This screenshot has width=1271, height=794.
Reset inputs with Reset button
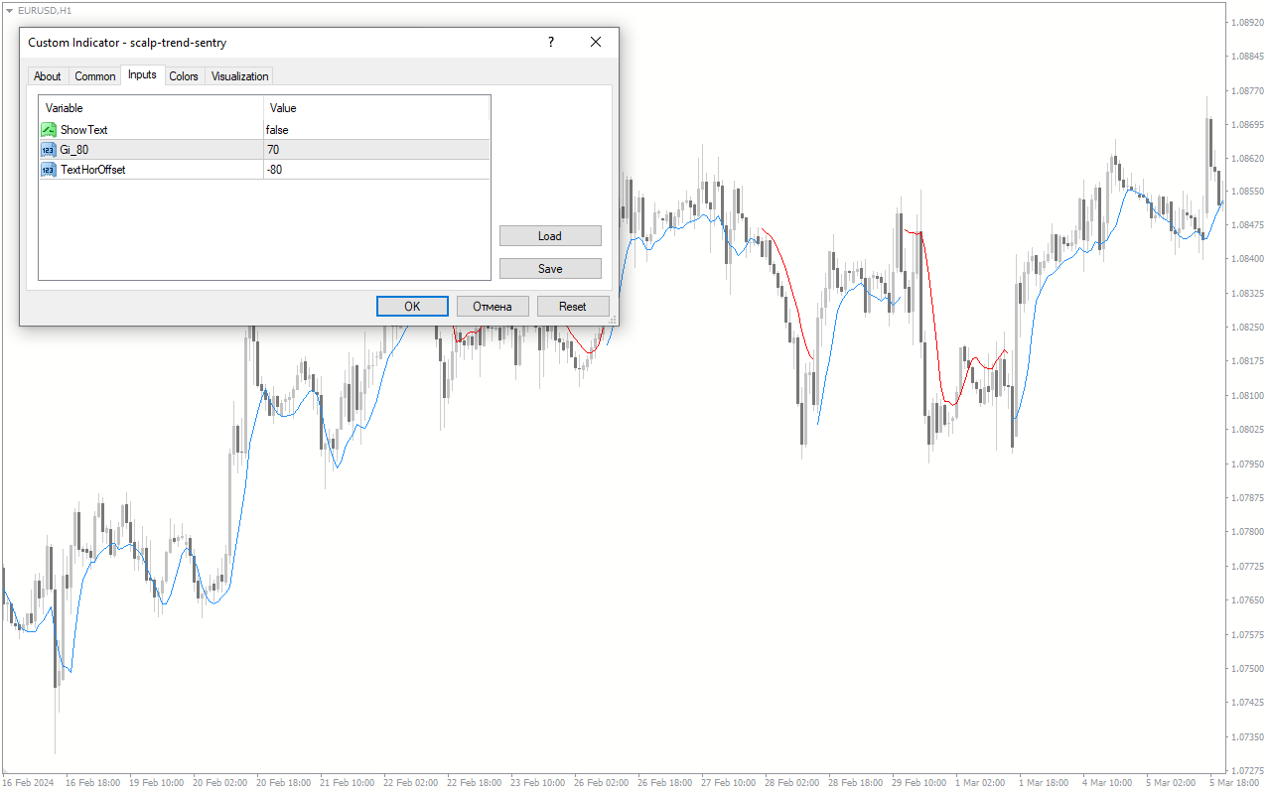tap(573, 307)
